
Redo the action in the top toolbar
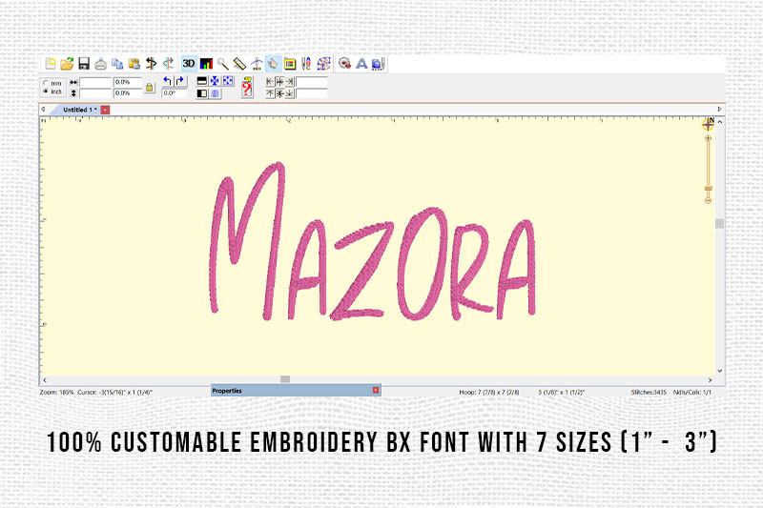169,64
